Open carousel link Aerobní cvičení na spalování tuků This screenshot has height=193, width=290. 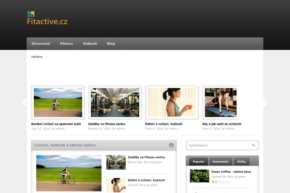pyautogui.click(x=56, y=124)
